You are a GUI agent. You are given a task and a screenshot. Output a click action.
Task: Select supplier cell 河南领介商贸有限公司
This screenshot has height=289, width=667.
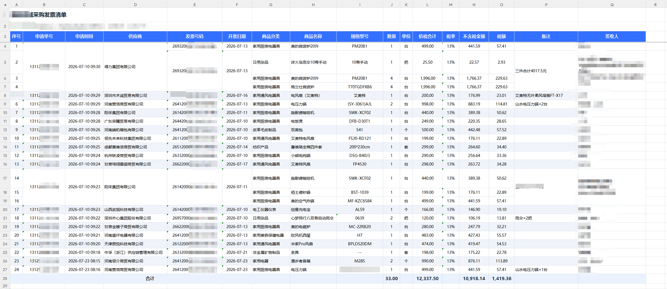[135, 261]
